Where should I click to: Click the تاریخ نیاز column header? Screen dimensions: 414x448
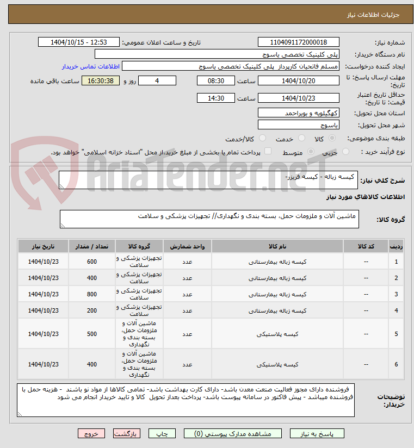pyautogui.click(x=43, y=246)
